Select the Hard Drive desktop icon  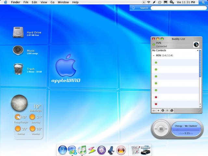[18, 32]
